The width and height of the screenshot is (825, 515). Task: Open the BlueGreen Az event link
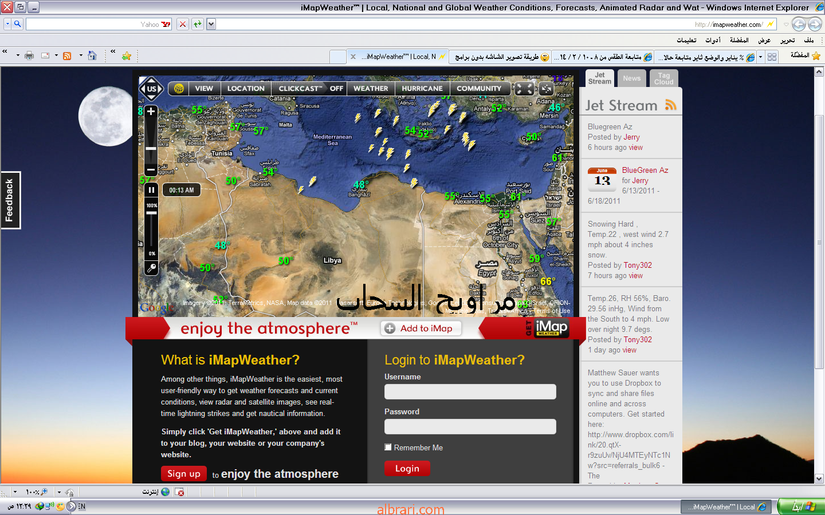[x=645, y=170]
